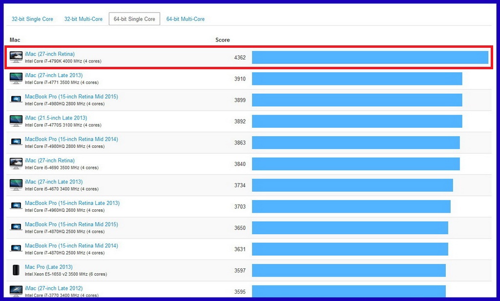Open iMac (27-inch Late 2012) link

(54, 288)
